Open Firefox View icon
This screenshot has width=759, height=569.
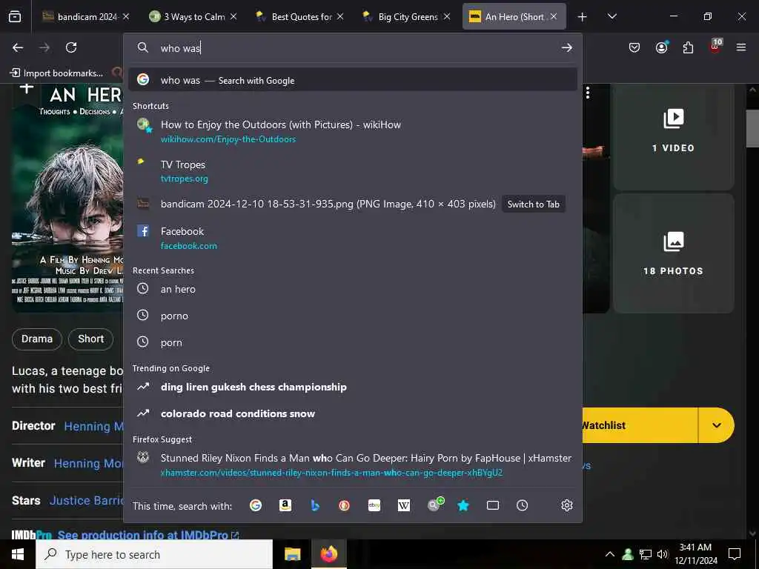pos(15,17)
